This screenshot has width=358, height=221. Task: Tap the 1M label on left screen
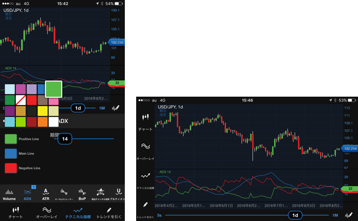(x=102, y=108)
